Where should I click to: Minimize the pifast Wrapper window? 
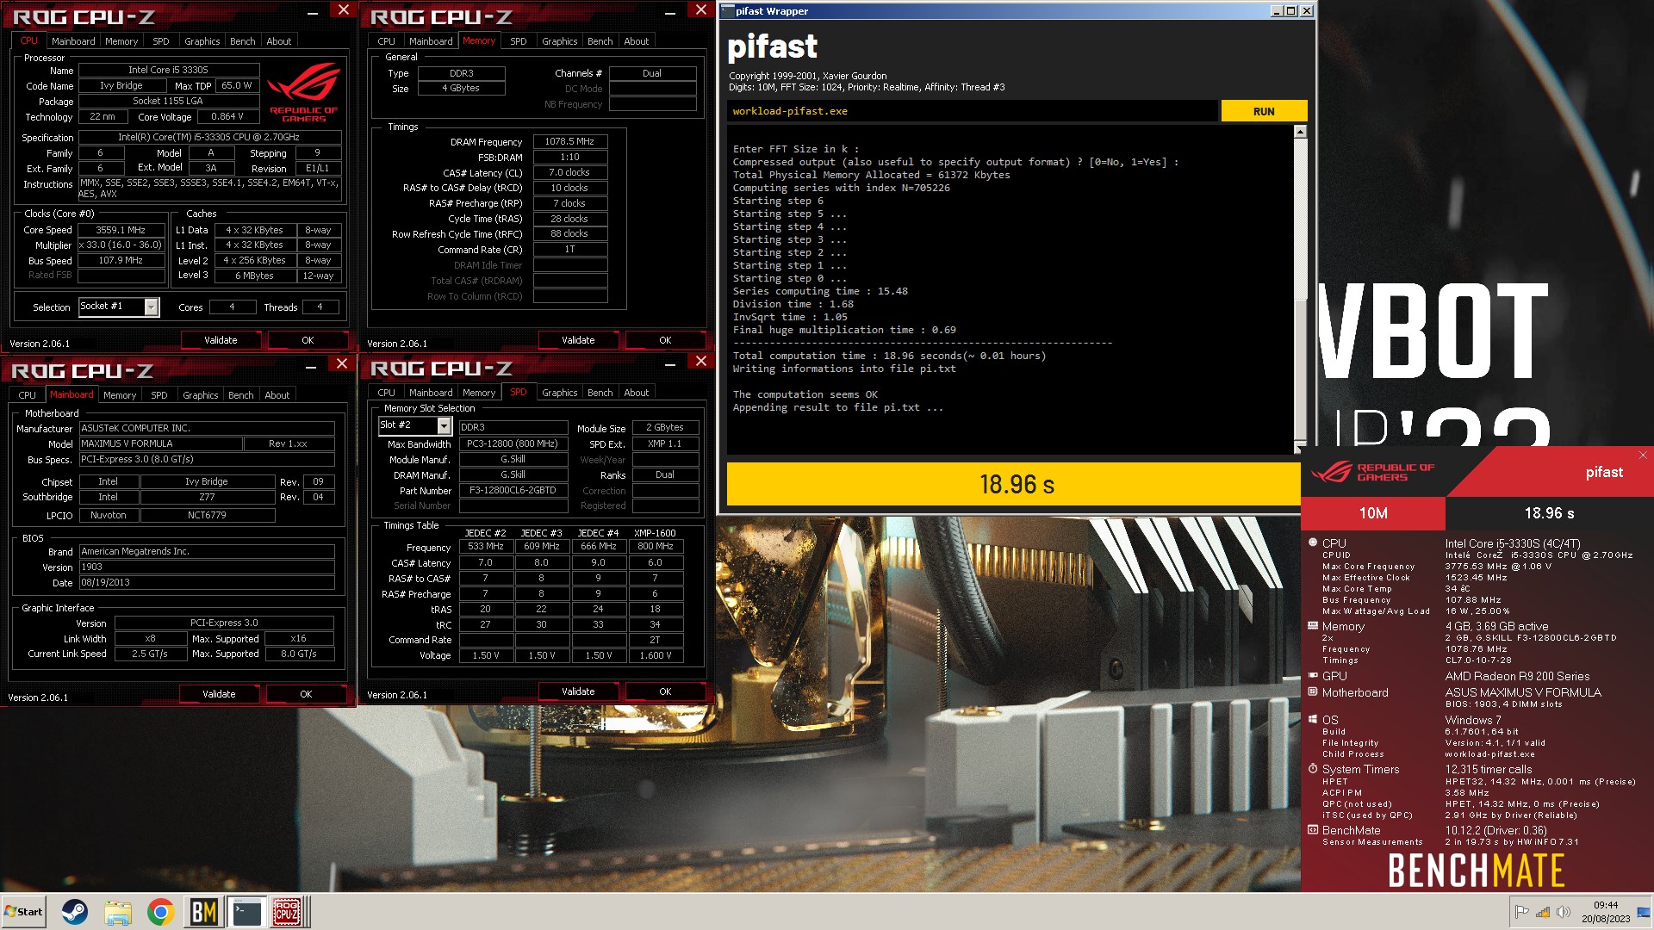[x=1277, y=11]
